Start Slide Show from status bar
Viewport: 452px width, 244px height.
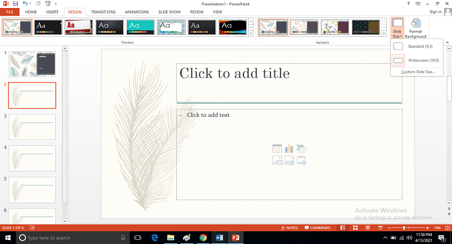[x=380, y=228]
